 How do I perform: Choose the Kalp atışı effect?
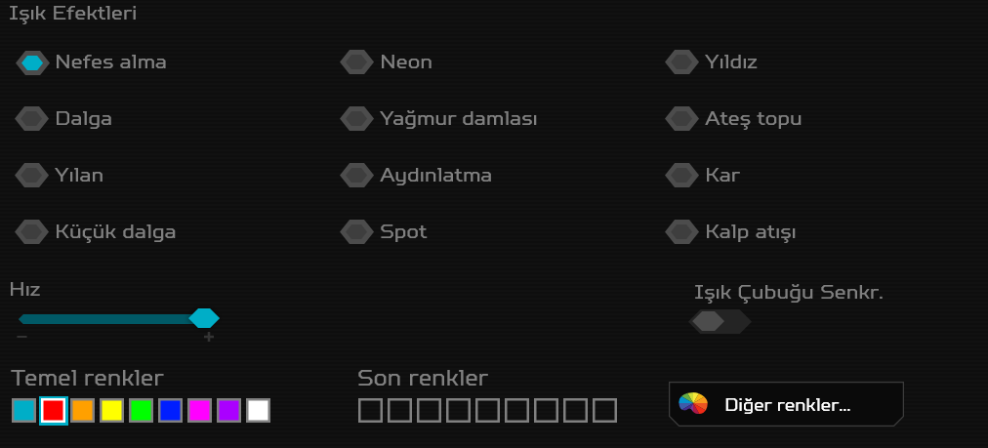681,232
